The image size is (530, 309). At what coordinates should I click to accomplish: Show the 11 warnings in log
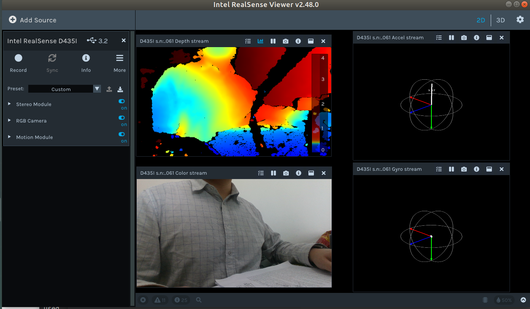(x=160, y=300)
